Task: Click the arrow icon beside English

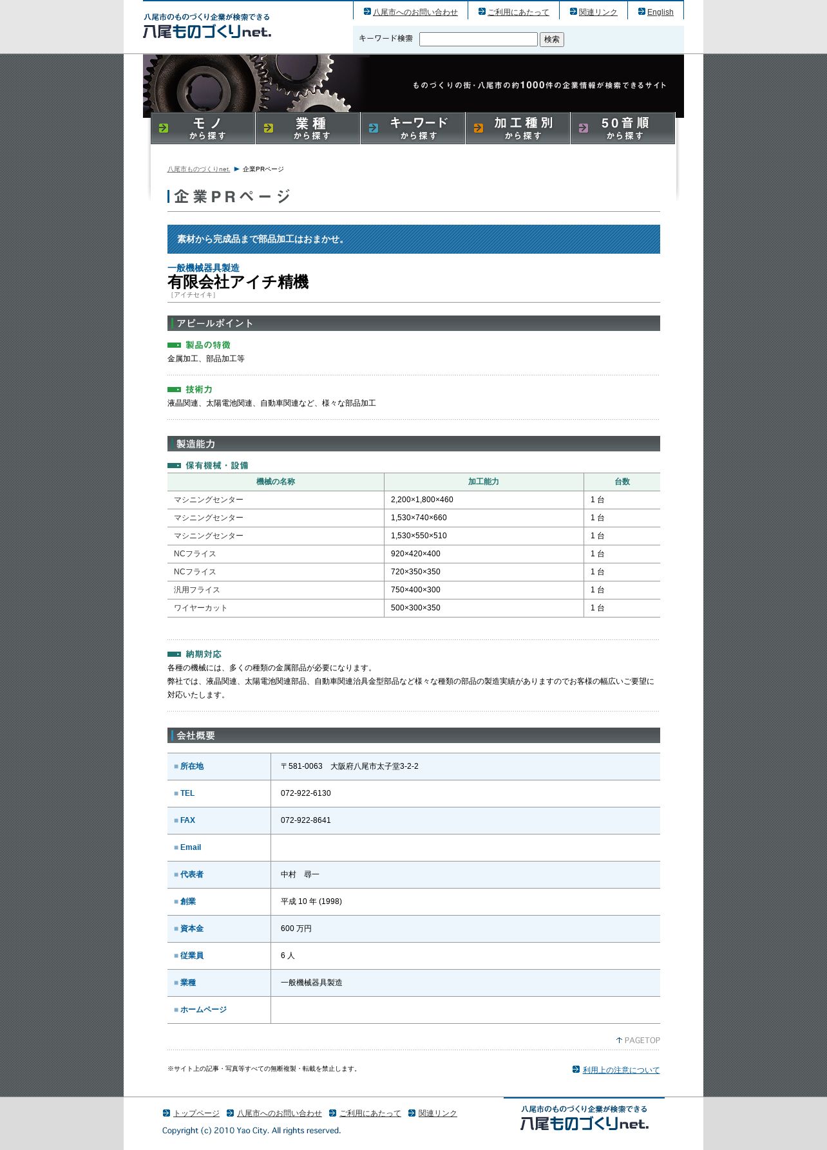Action: coord(642,12)
